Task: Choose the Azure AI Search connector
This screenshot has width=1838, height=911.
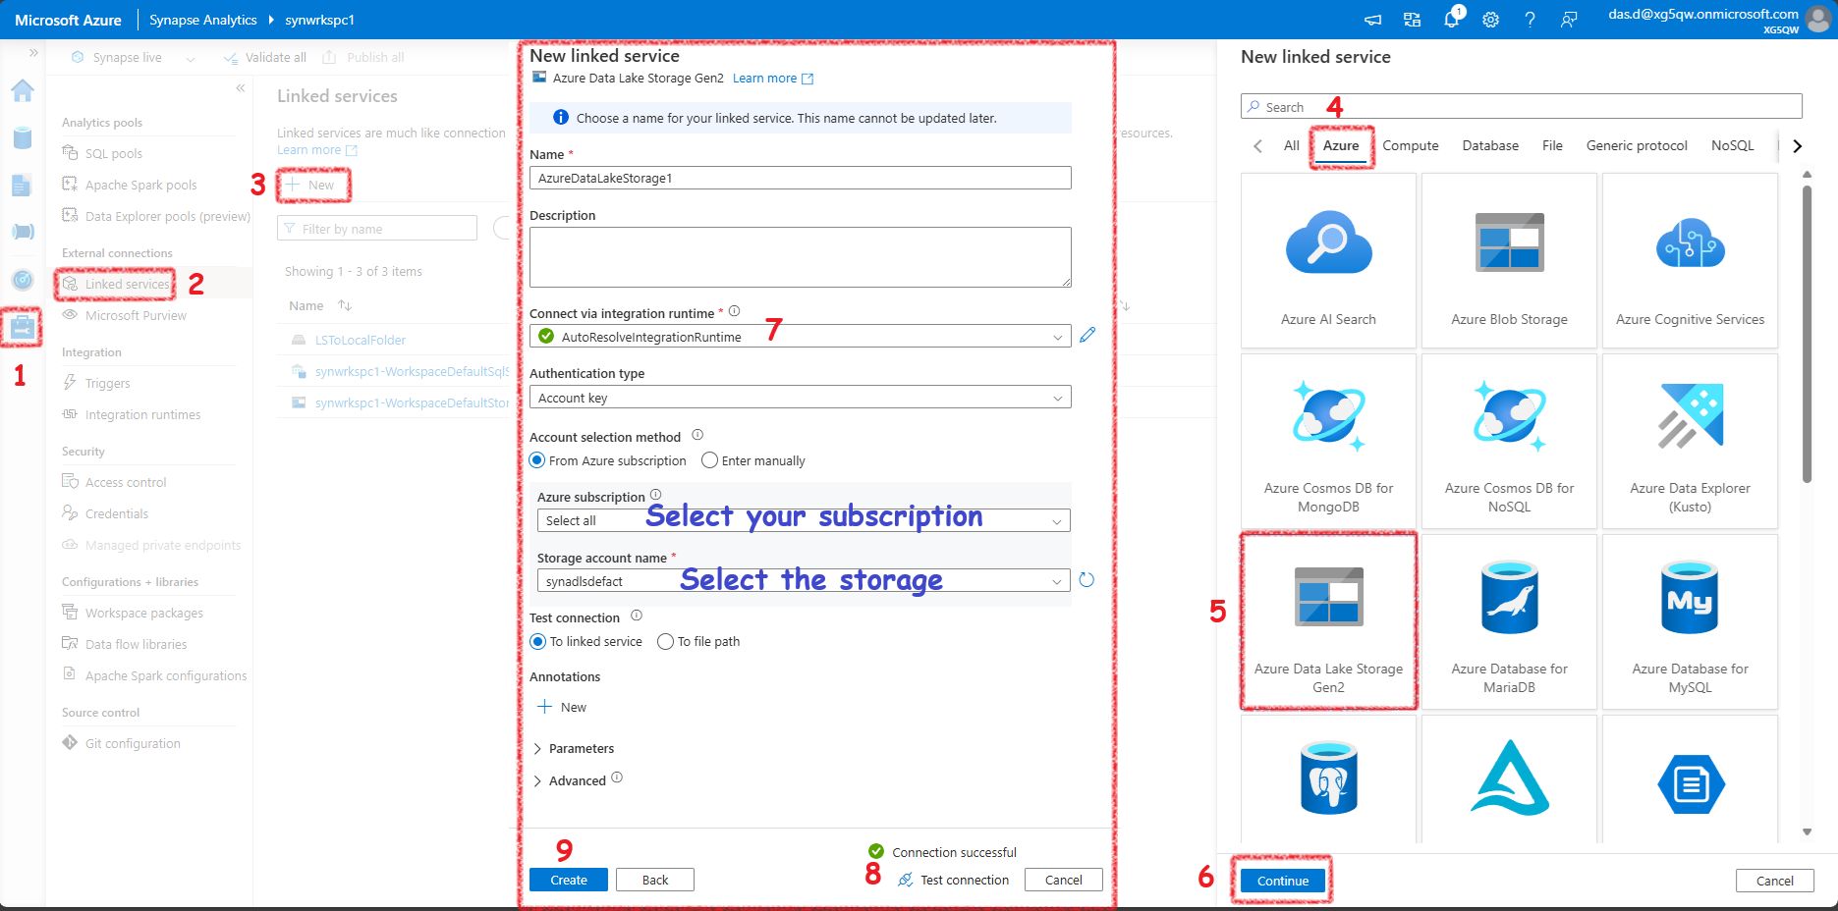Action: click(x=1328, y=260)
